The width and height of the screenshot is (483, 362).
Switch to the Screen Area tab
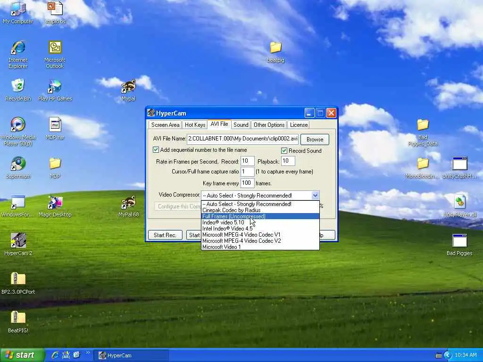coord(165,124)
